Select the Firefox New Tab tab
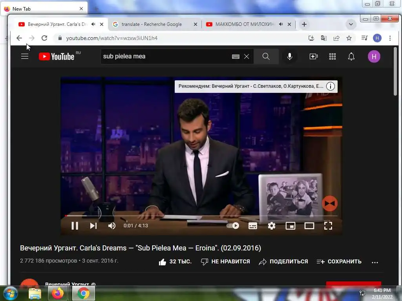 point(44,9)
